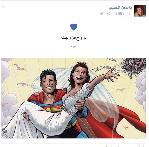Viewport: 149px width, 147px height.
Task: Click the globe public privacy icon
Action: point(102,14)
